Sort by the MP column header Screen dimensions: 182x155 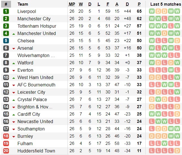point(72,4)
